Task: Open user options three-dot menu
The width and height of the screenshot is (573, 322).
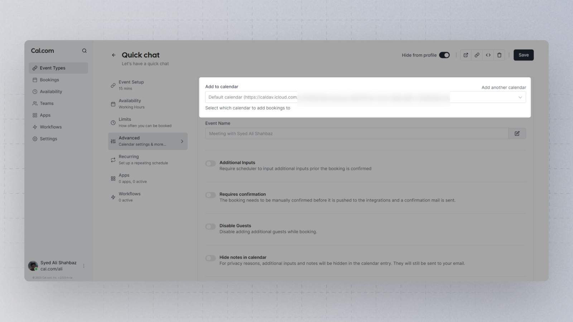Action: pyautogui.click(x=84, y=266)
